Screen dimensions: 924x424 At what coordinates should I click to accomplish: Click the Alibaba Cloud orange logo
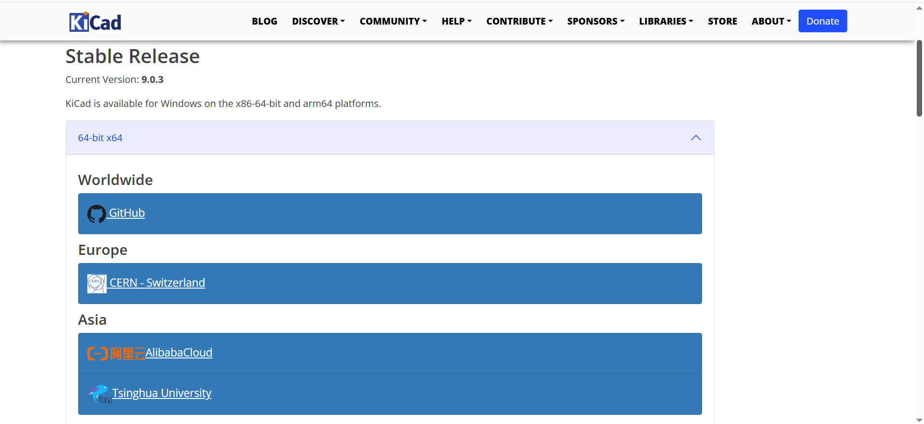click(116, 354)
